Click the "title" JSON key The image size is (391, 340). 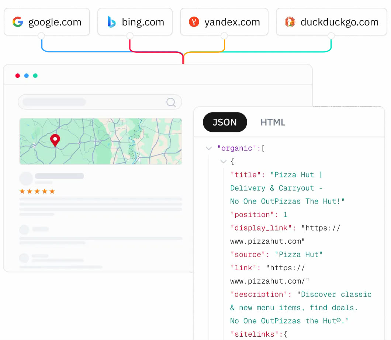pos(245,175)
